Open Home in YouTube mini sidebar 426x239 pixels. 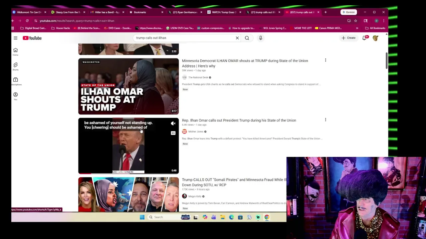15,52
